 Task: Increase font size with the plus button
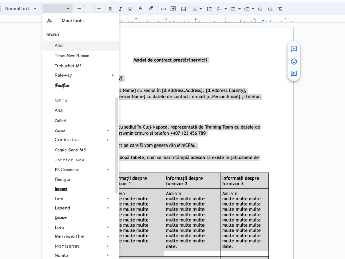pos(99,9)
